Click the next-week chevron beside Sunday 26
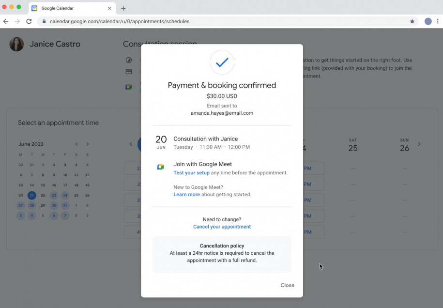The width and height of the screenshot is (443, 308). point(419,144)
